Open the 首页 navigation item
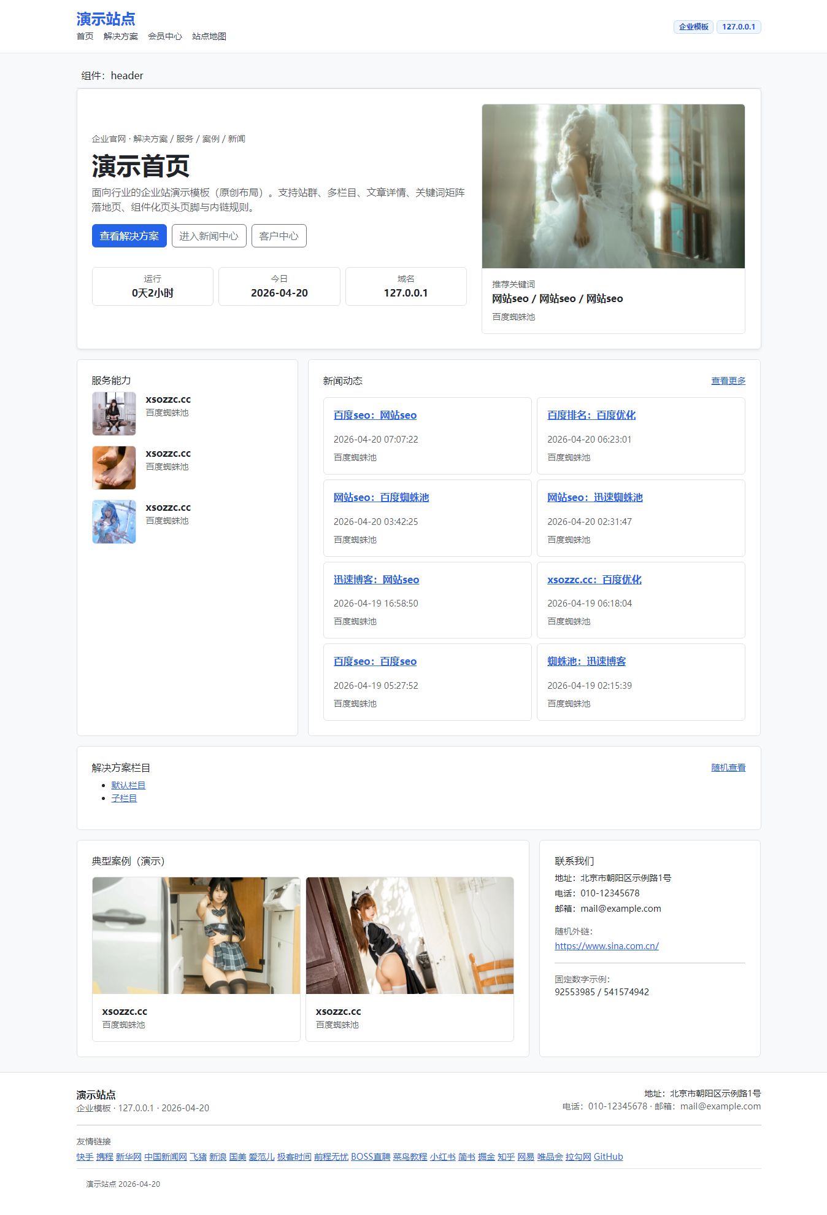Screen dimensions: 827x1215 [x=85, y=36]
